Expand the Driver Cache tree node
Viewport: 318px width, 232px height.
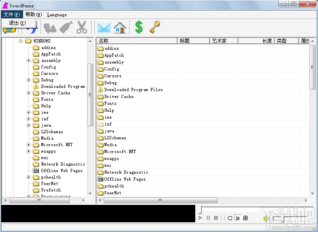coord(28,93)
